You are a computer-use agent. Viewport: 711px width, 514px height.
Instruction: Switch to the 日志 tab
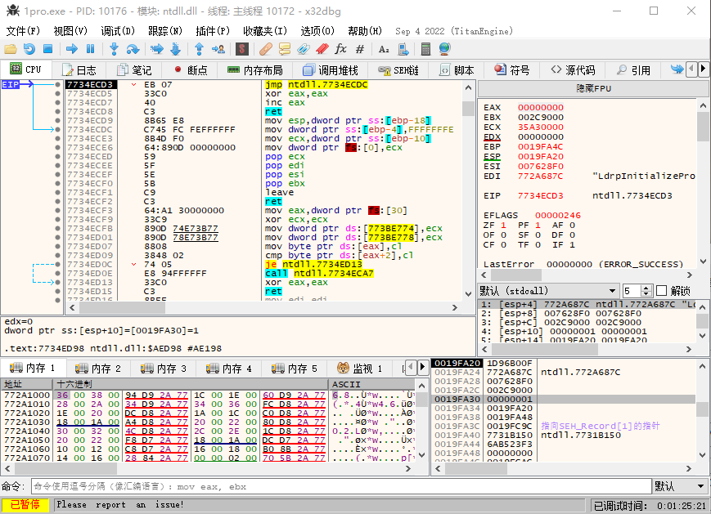80,70
